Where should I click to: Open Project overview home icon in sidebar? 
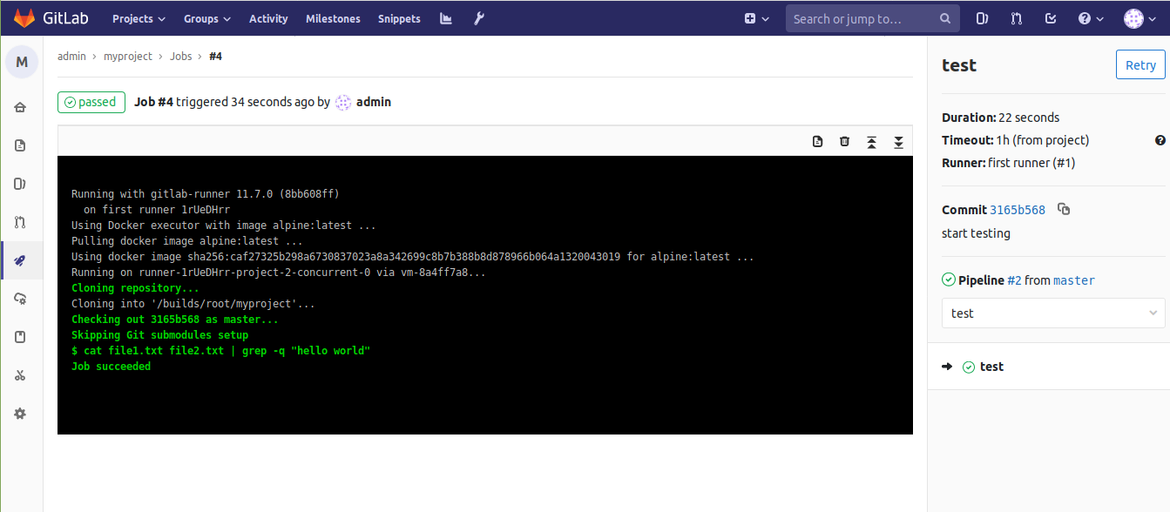pyautogui.click(x=20, y=107)
